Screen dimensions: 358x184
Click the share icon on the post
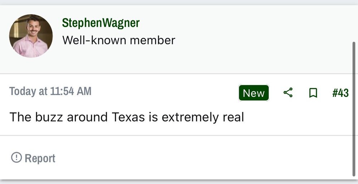point(288,93)
